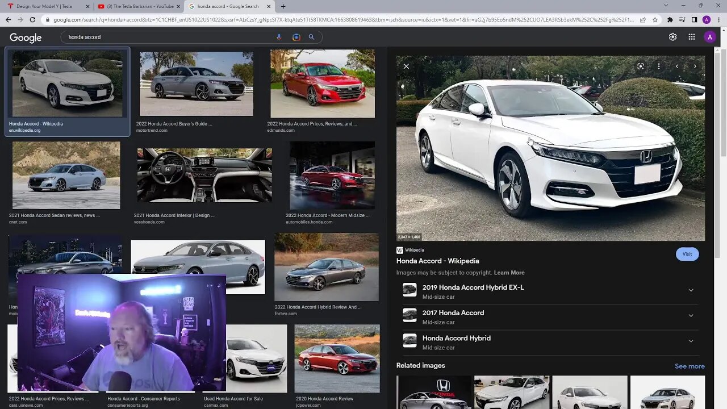Open the Accord Hybrid Review forbes thumbnail
Image resolution: width=727 pixels, height=409 pixels.
(327, 267)
